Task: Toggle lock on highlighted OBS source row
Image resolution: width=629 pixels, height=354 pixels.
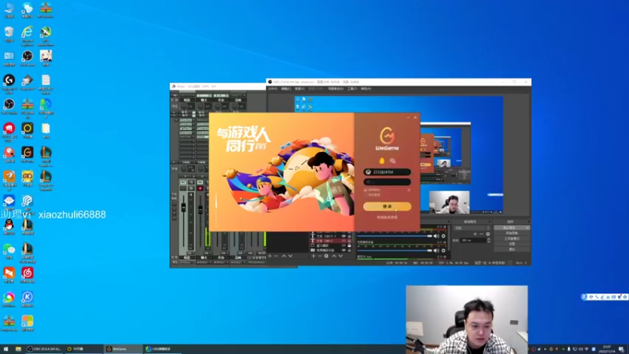Action: [349, 241]
